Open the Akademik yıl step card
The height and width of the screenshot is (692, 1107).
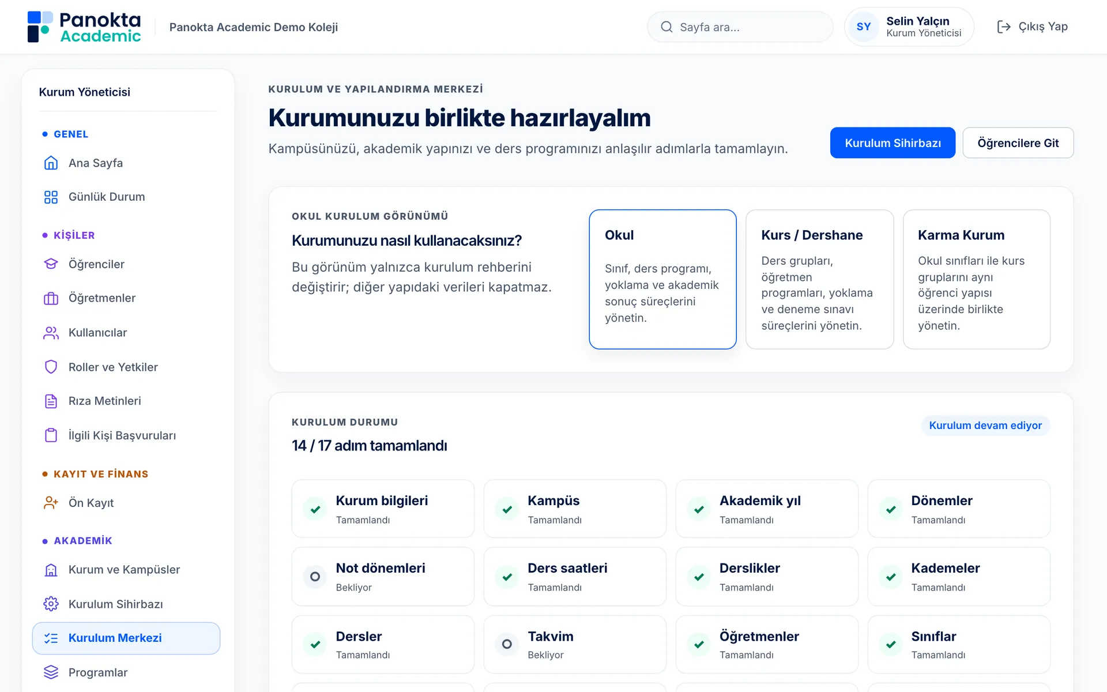tap(767, 509)
